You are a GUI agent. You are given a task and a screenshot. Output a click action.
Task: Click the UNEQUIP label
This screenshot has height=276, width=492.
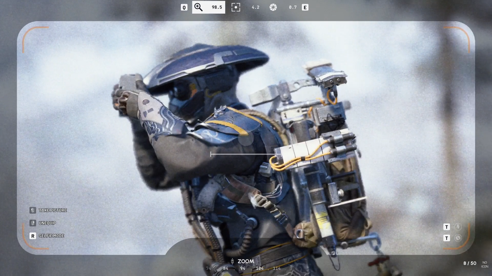[x=47, y=223]
